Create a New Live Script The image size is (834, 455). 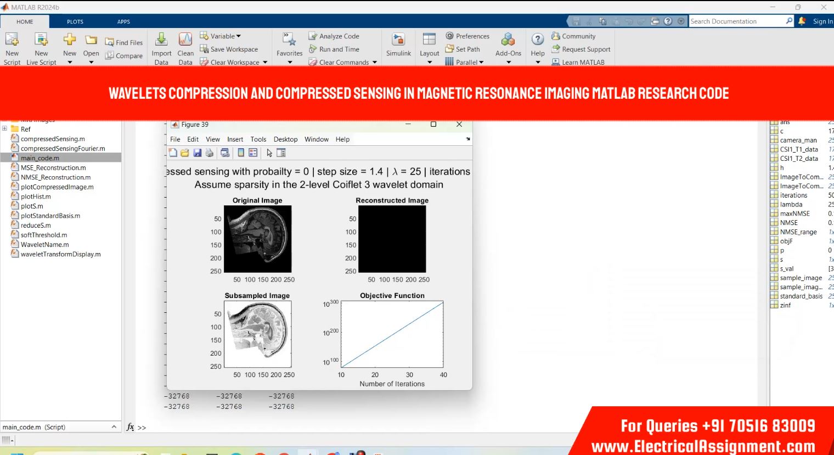[x=41, y=48]
